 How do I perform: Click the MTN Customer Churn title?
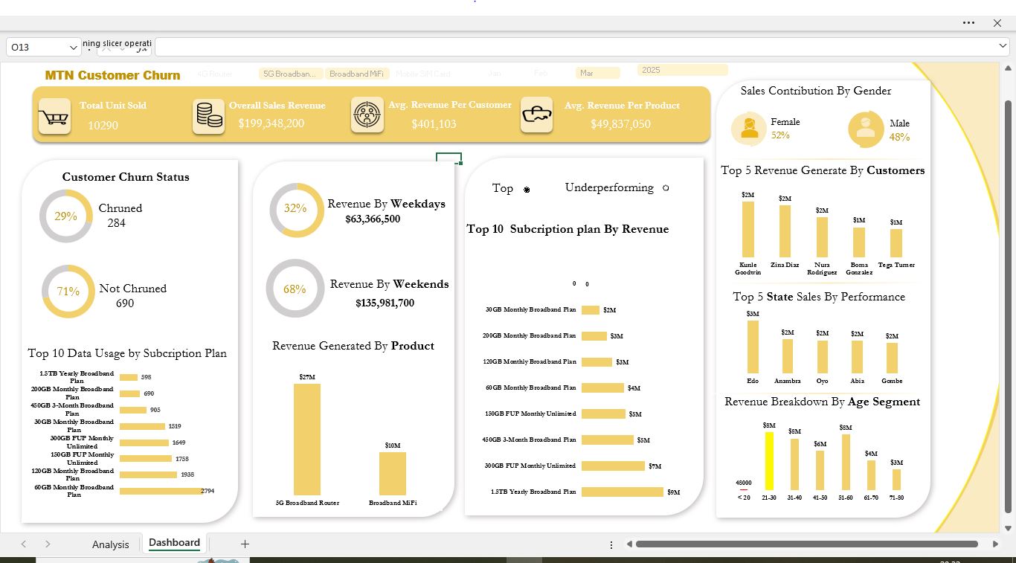[x=112, y=75]
